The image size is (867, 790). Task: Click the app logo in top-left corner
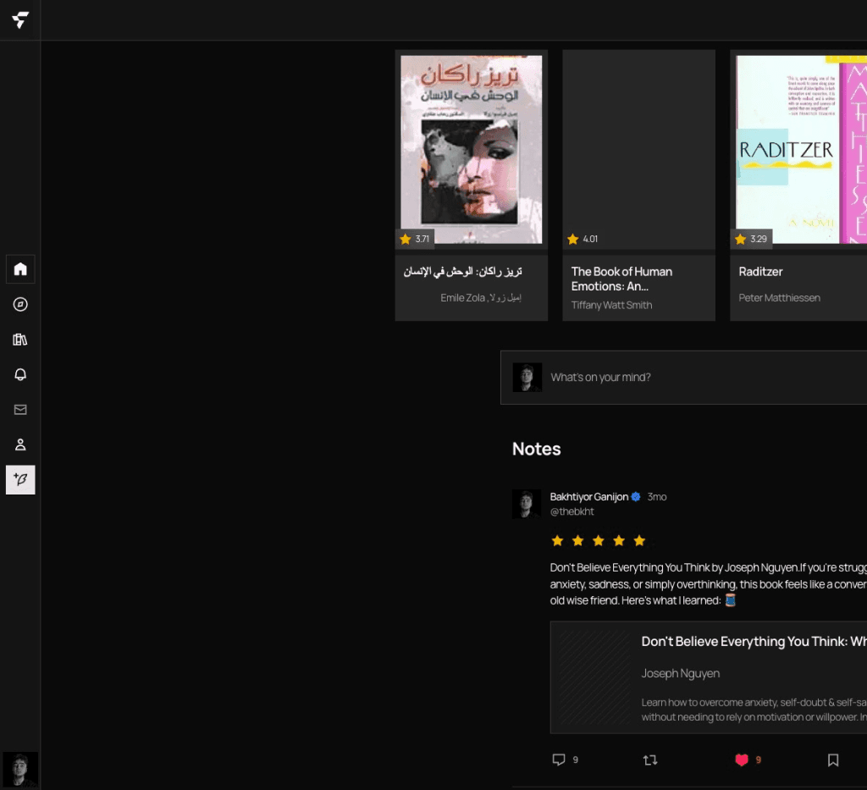[20, 20]
